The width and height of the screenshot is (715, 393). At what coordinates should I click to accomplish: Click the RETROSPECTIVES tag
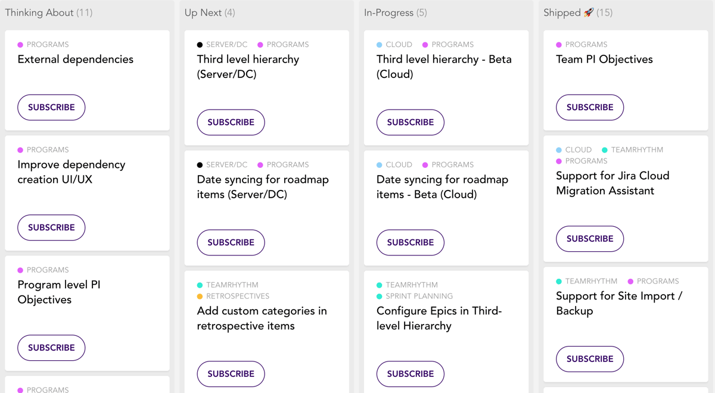pyautogui.click(x=233, y=297)
